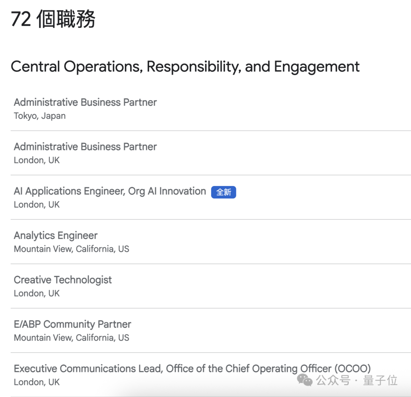Click Mountain View, California under E/ABP Community Partner
The image size is (411, 397).
[x=71, y=338]
